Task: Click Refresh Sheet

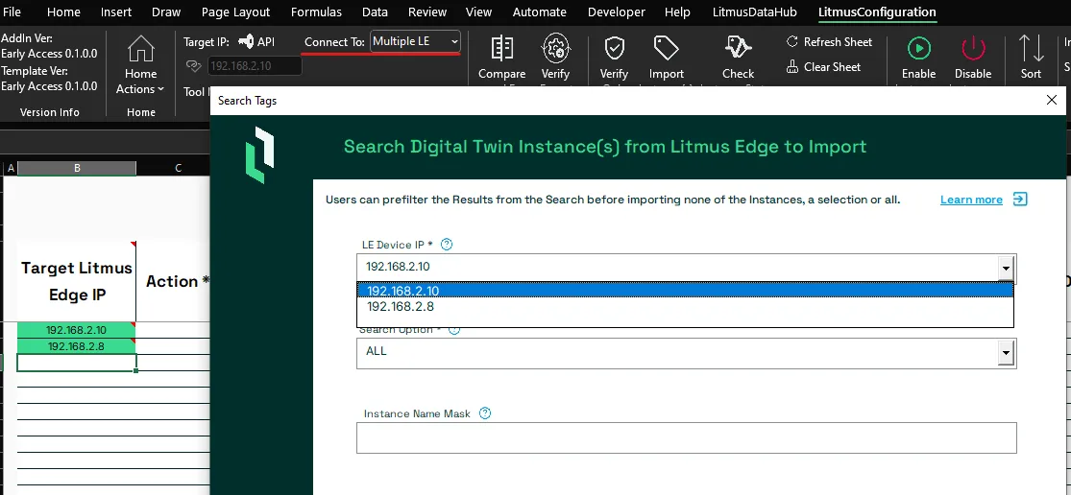Action: point(829,41)
